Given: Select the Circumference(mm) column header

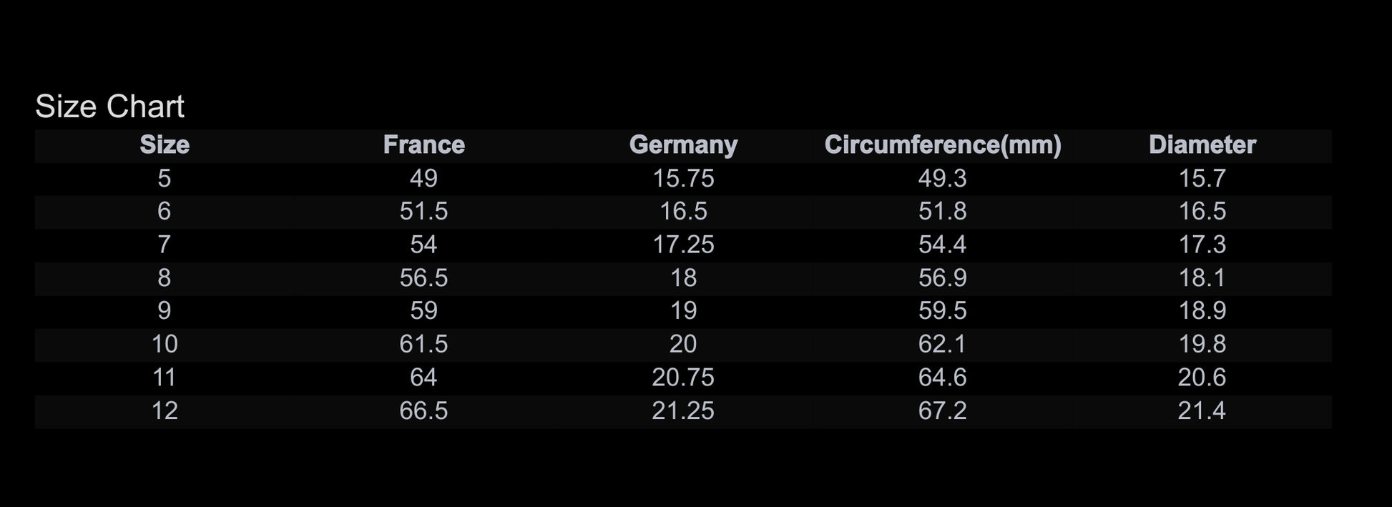Looking at the screenshot, I should 943,145.
